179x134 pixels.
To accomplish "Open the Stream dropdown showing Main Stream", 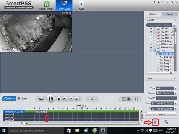I will 165,93.
